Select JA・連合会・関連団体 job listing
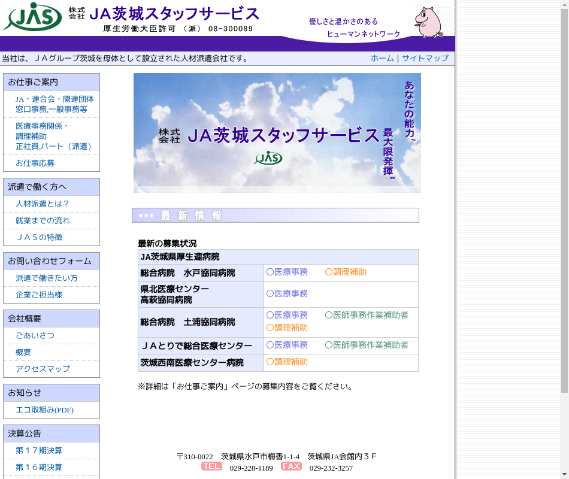 55,104
